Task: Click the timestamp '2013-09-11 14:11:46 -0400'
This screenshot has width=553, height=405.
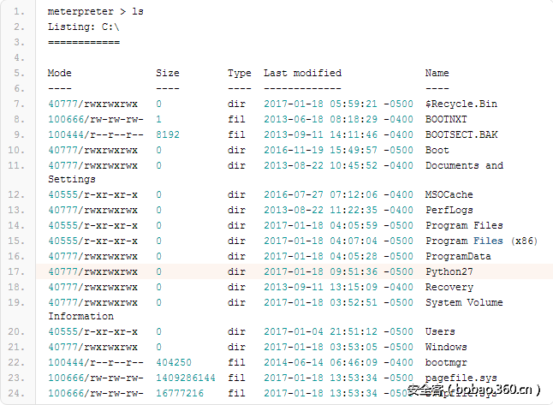Action: click(x=339, y=134)
